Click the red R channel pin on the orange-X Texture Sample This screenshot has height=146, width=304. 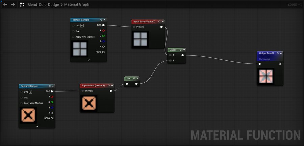coord(52,97)
